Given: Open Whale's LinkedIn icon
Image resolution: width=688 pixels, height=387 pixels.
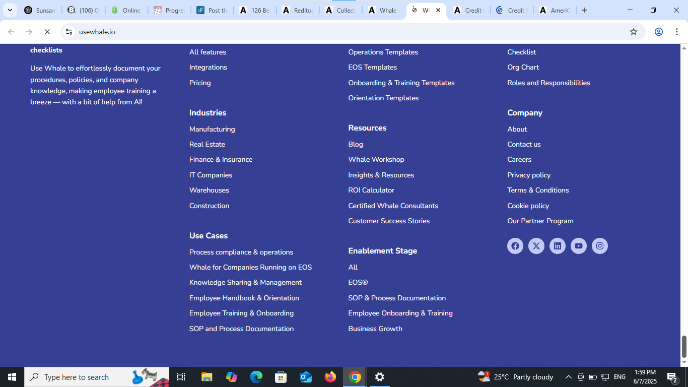Looking at the screenshot, I should [558, 246].
